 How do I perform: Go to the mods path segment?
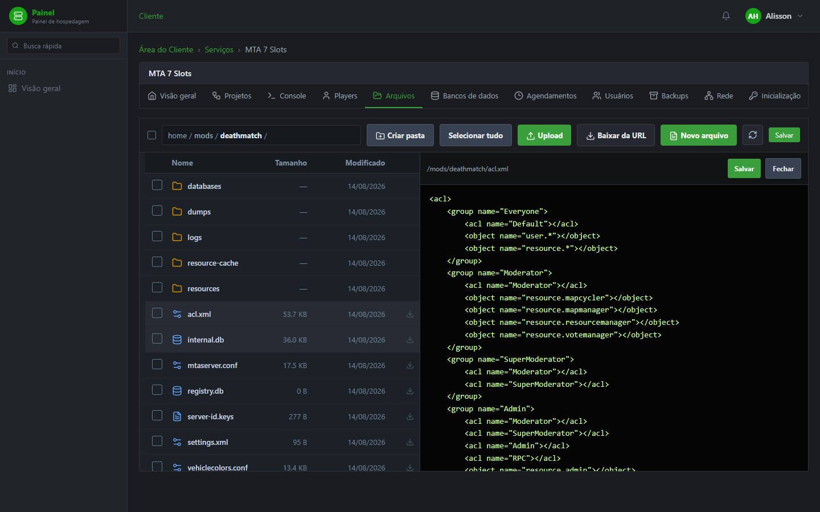coord(203,135)
